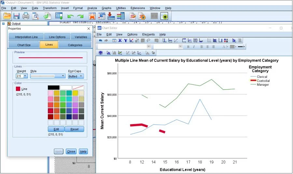Click the Edit button under color palette

tap(56, 129)
